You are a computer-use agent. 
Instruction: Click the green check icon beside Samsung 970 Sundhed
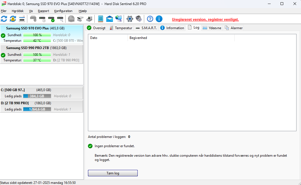3,36
